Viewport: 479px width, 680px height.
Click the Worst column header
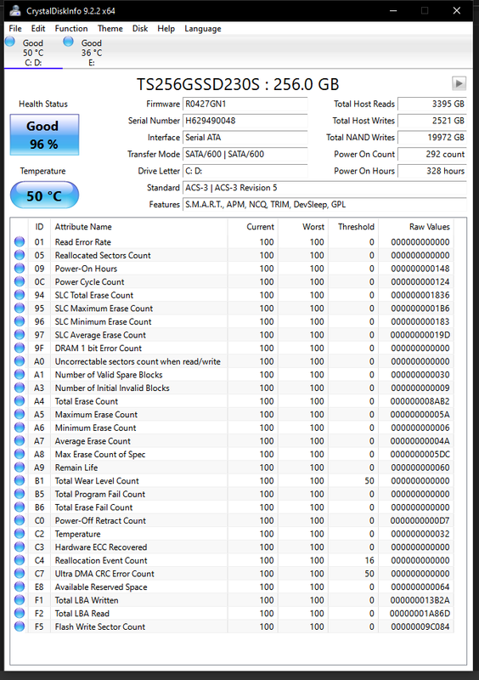tap(303, 226)
